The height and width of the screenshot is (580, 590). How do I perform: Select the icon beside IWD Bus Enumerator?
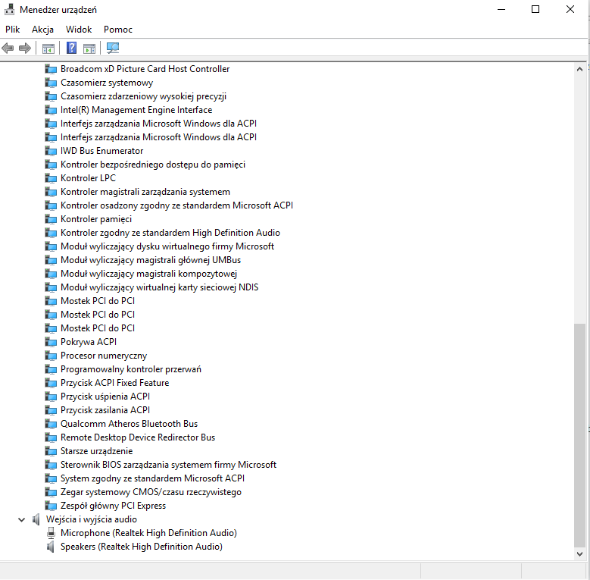pyautogui.click(x=51, y=151)
